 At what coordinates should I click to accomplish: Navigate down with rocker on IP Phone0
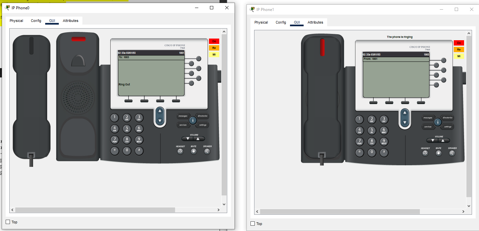[160, 121]
